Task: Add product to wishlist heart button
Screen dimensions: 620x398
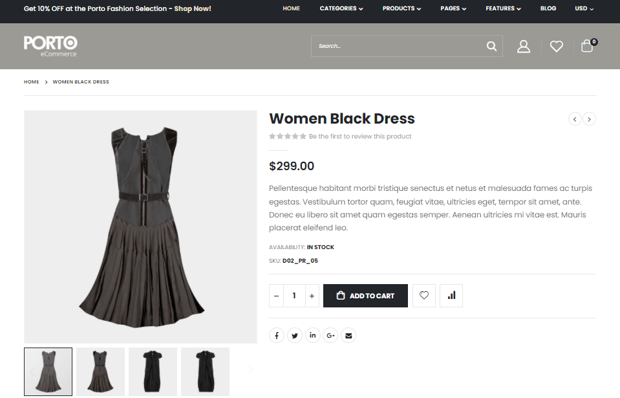Action: coord(424,296)
